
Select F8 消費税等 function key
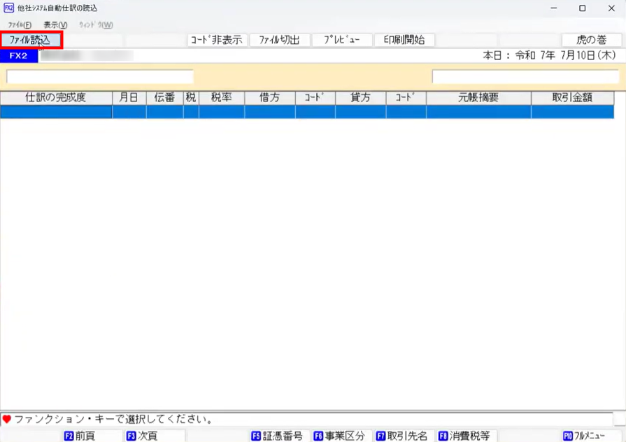[x=464, y=436]
